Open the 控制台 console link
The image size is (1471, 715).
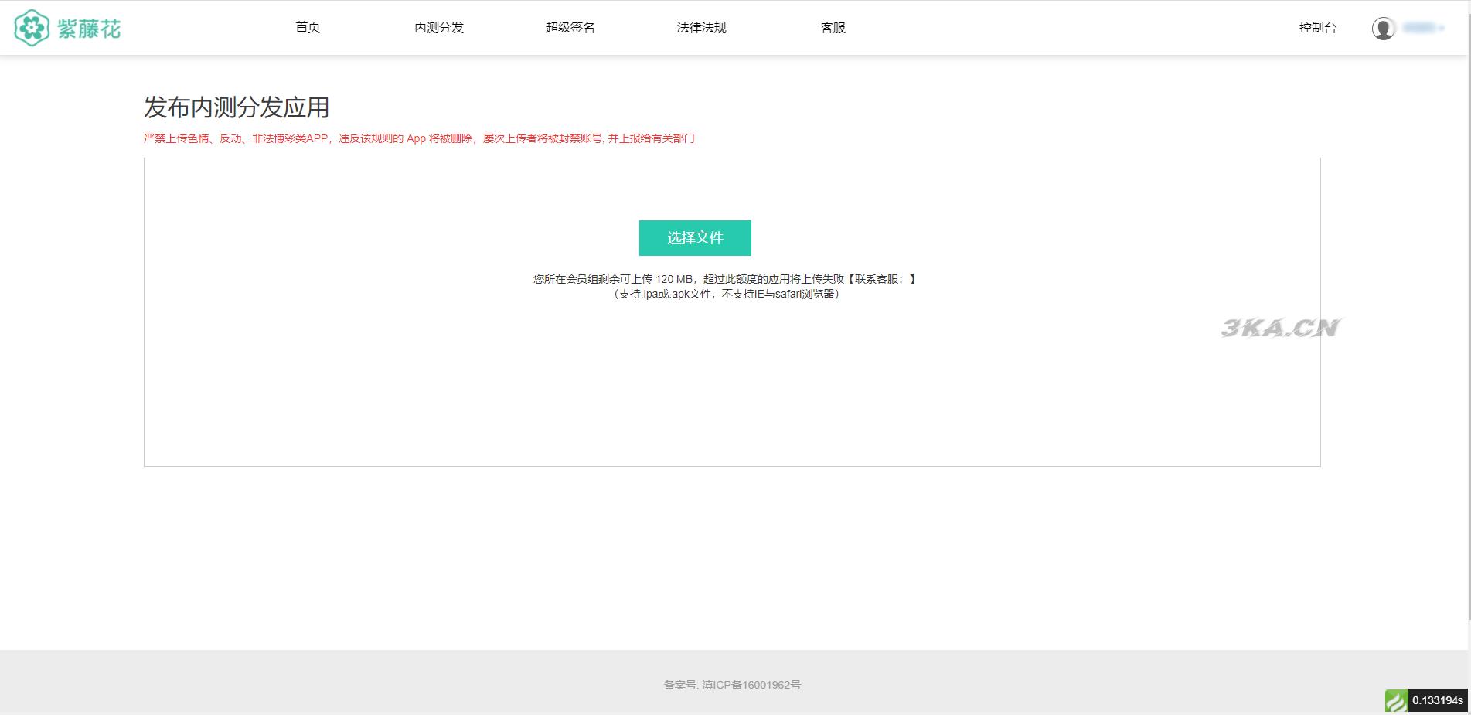[x=1317, y=28]
